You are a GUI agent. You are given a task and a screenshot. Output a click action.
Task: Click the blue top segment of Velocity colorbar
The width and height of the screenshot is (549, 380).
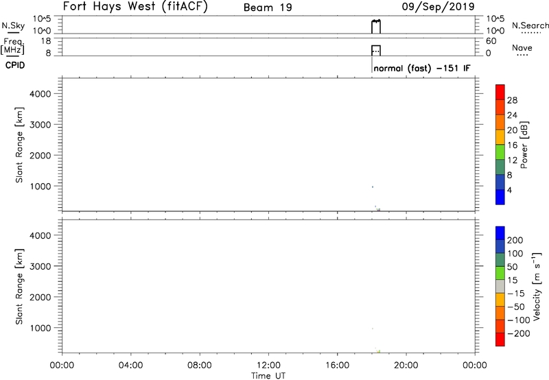[x=500, y=233]
